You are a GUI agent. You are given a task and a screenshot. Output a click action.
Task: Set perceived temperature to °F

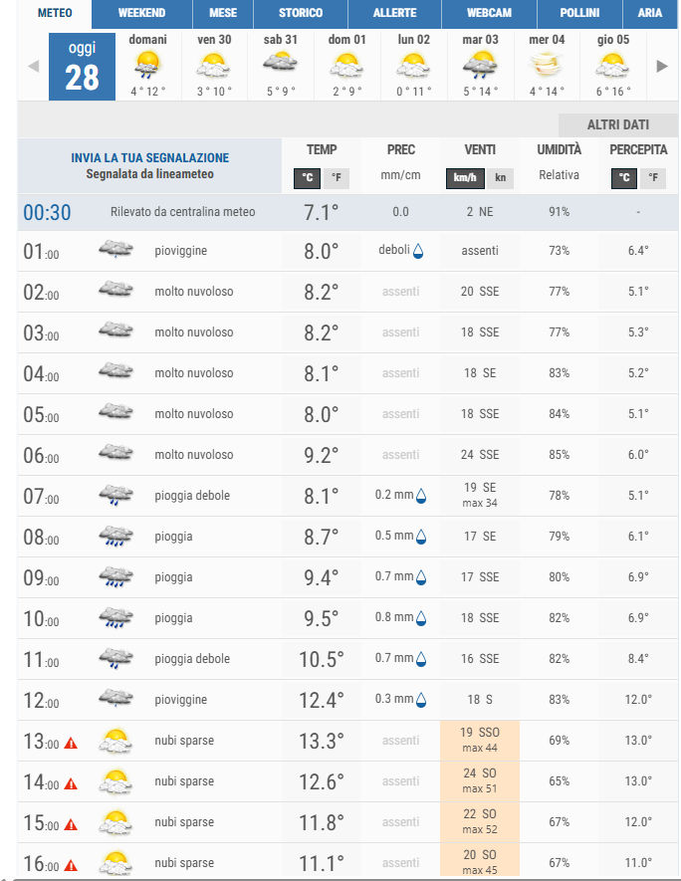(653, 178)
